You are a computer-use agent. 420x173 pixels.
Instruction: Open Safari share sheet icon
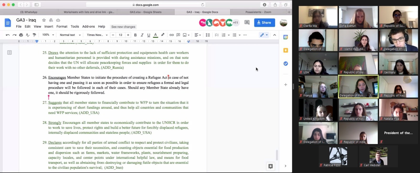(x=275, y=5)
